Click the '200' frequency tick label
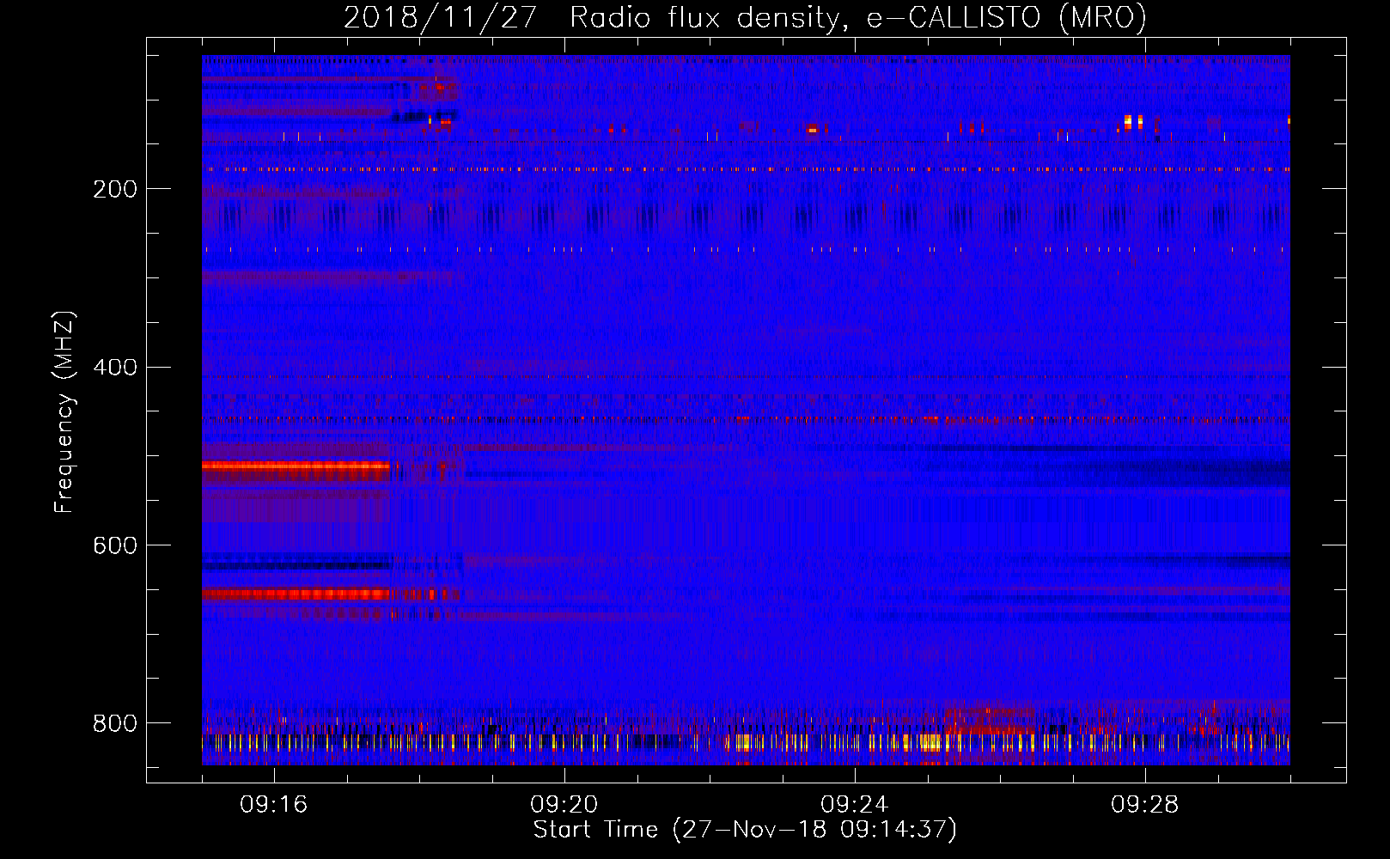Viewport: 1390px width, 859px height. point(115,189)
